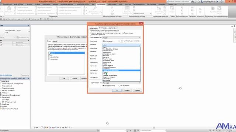Image resolution: width=236 pixels, height=132 pixels.
Task: Expand Виды (все) tree node
Action: [x=0, y=81]
